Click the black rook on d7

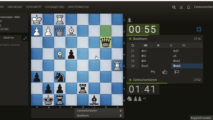[83, 88]
